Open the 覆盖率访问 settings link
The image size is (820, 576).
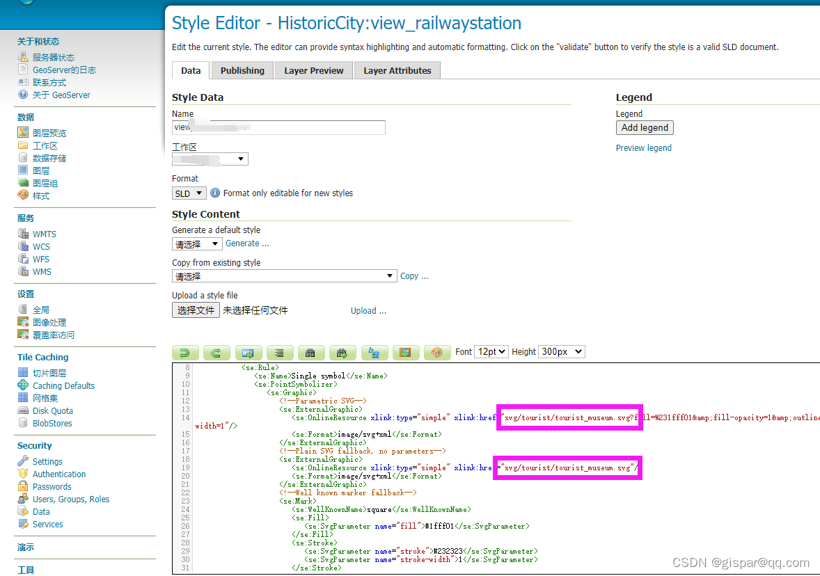pos(54,335)
